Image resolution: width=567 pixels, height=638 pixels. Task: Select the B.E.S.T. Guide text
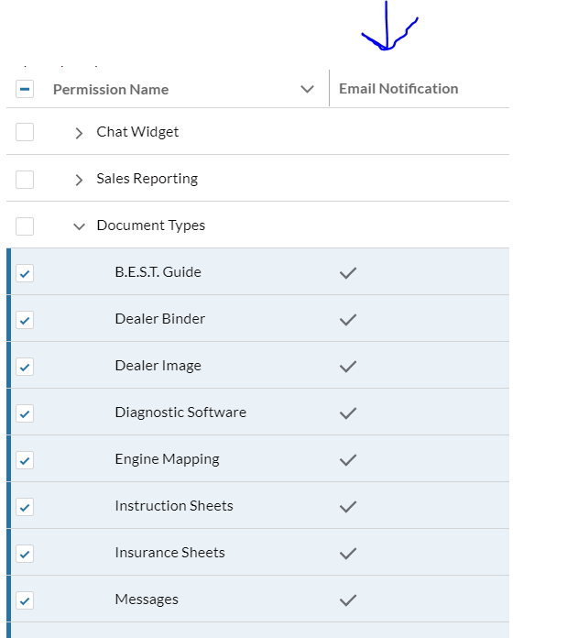158,272
